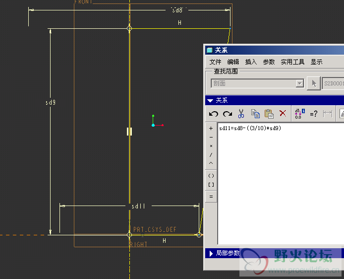The image size is (344, 279).
Task: Open the 编辑 menu
Action: pyautogui.click(x=233, y=62)
